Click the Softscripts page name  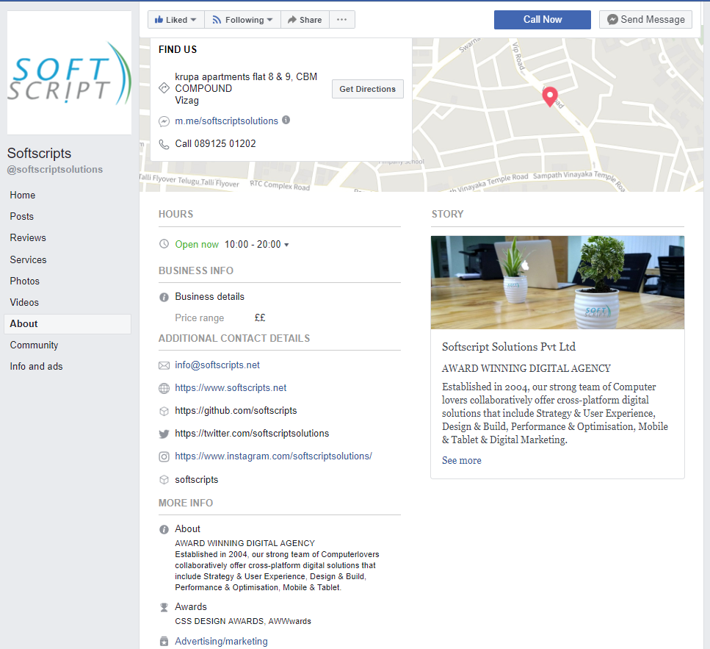pos(40,153)
